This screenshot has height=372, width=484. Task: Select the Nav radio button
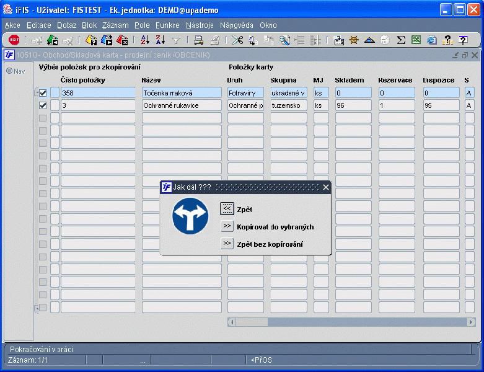click(9, 71)
